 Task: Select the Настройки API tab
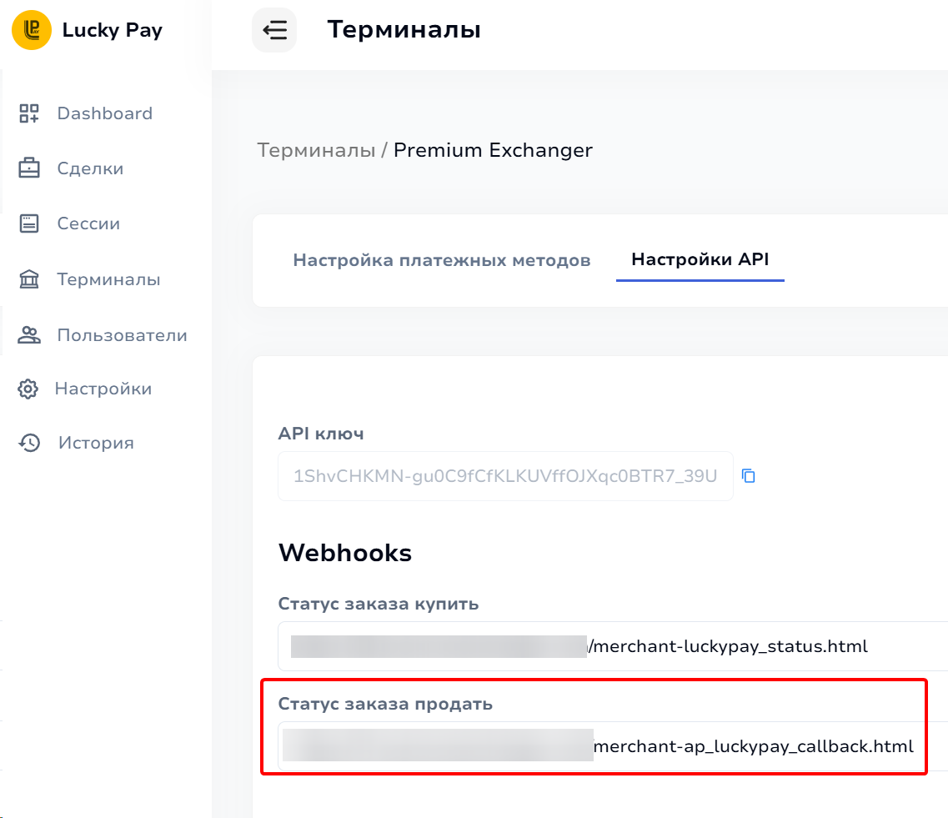click(x=700, y=259)
